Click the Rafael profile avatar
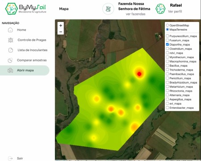This screenshot has width=201, height=161. click(160, 9)
